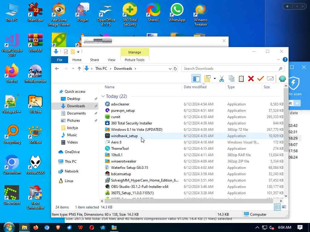Open Linux in navigation pane

(69, 181)
